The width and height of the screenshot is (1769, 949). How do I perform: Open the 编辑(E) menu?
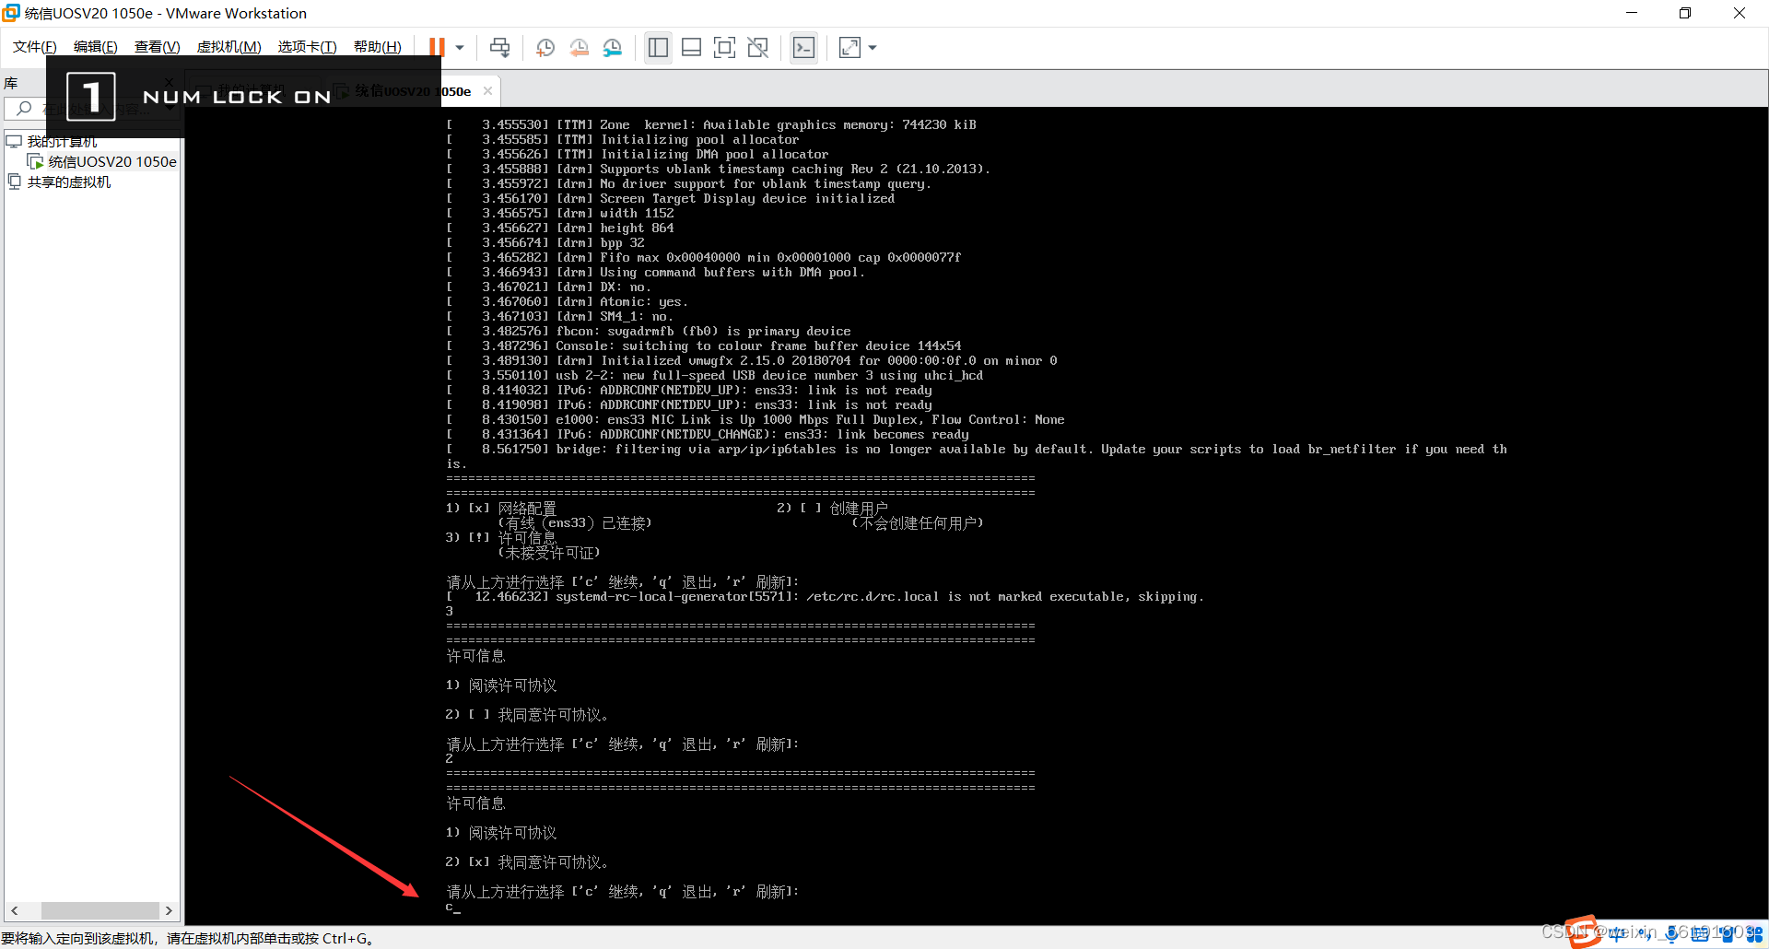pos(96,47)
